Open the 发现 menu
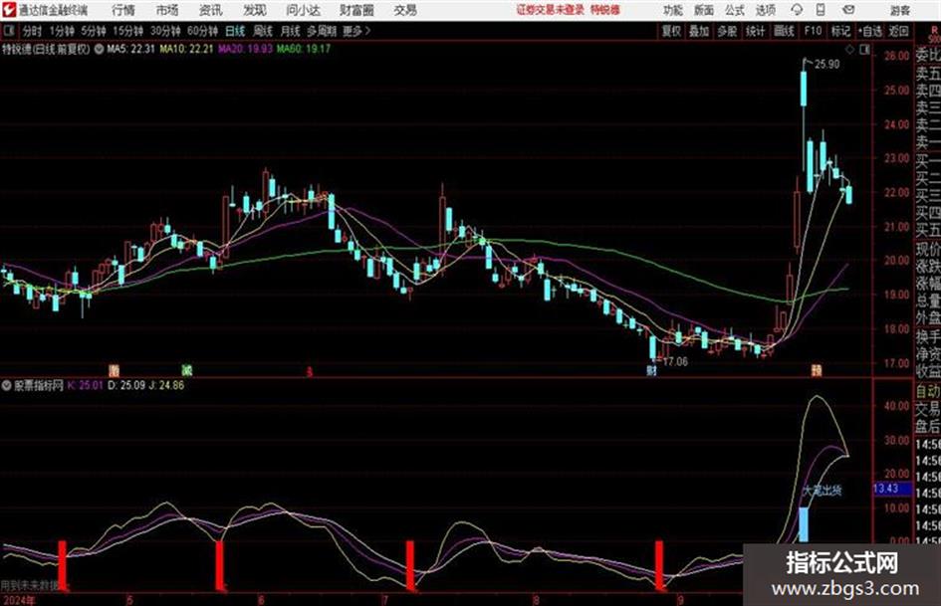Screen dimensions: 941x606 (x=255, y=10)
